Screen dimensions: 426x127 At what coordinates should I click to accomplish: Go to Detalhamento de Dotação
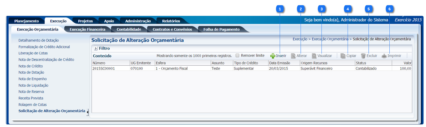38,40
